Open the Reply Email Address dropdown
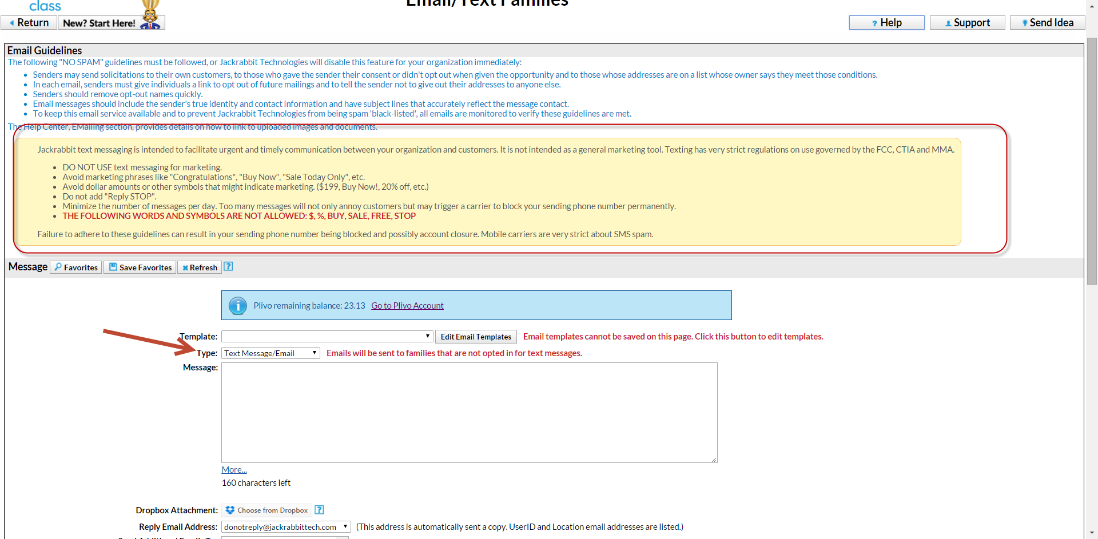The height and width of the screenshot is (539, 1098). point(286,527)
